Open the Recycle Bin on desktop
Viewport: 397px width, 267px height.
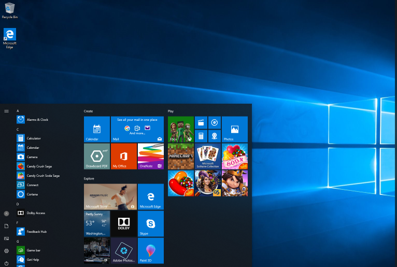click(9, 10)
